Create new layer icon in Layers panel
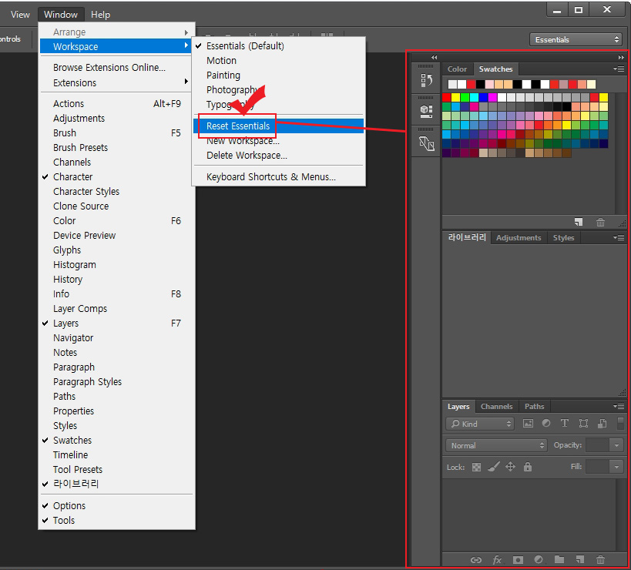The height and width of the screenshot is (570, 631). pos(580,559)
